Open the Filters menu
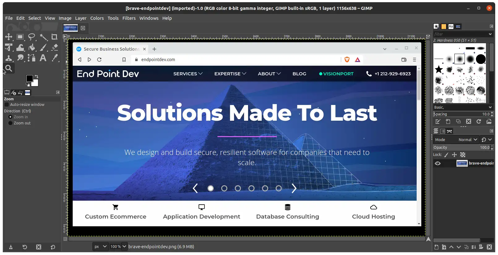 pyautogui.click(x=129, y=18)
